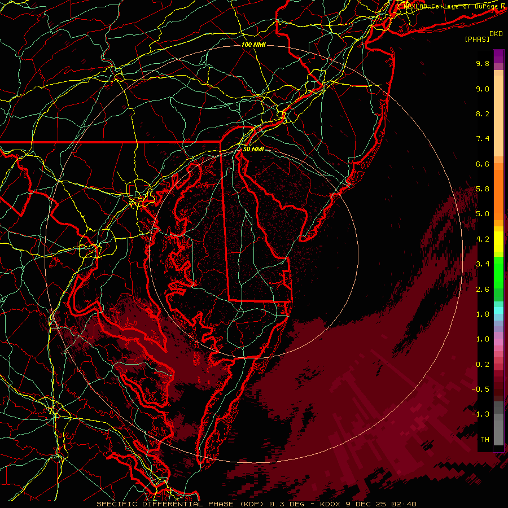Click the 3.4 value on color scale
The height and width of the screenshot is (508, 508).
coord(483,264)
